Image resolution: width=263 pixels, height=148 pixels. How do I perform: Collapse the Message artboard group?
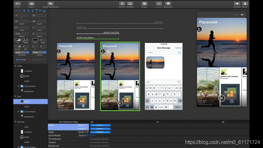[x=15, y=122]
